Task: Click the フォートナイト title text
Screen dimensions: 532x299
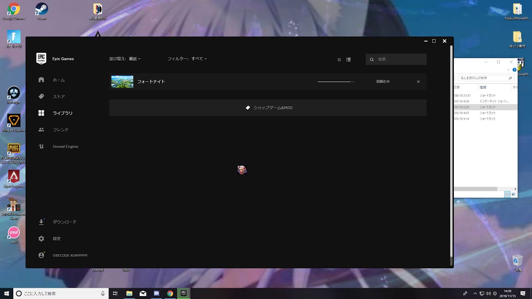Action: tap(151, 81)
